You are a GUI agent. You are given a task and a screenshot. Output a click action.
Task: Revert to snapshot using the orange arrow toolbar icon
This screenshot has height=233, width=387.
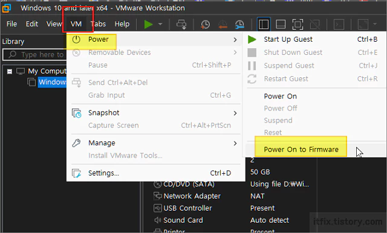coord(223,24)
